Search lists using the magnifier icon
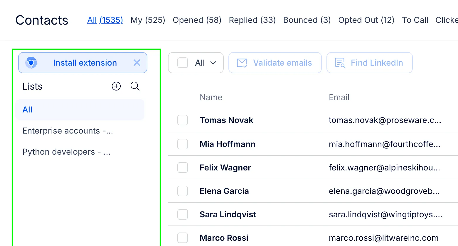 pos(135,86)
